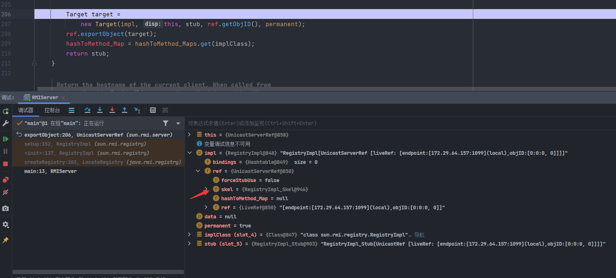Image resolution: width=616 pixels, height=278 pixels.
Task: Click the Step Into icon
Action: coord(100,110)
